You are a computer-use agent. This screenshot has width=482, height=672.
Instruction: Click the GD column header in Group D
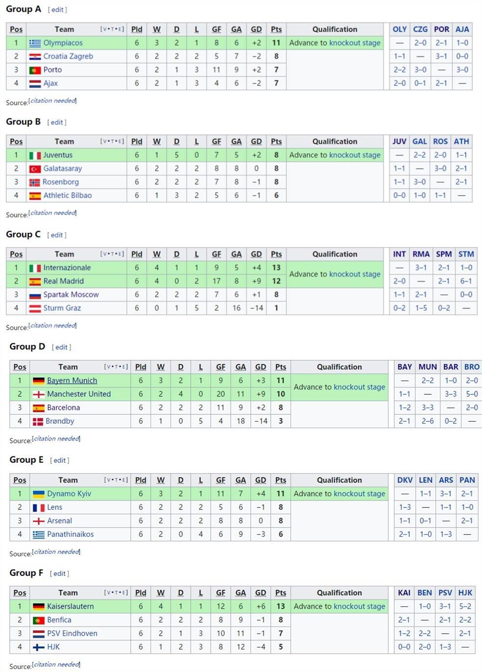click(x=261, y=367)
